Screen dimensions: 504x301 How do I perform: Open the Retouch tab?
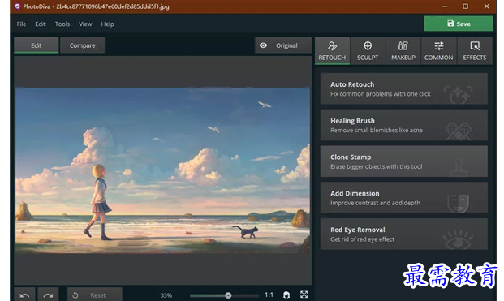click(x=332, y=51)
